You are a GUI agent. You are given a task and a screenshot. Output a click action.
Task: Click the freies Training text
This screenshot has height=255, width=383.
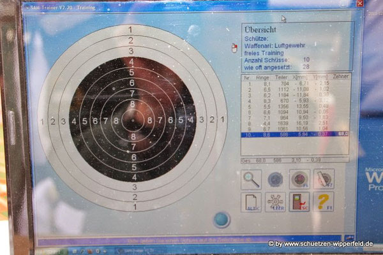pyautogui.click(x=264, y=53)
